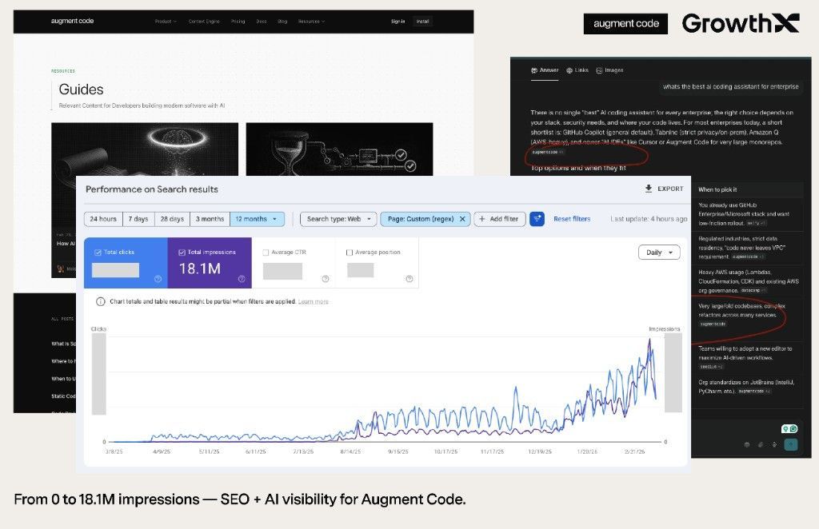
Task: Expand the Product menu on Augment site
Action: pyautogui.click(x=166, y=22)
